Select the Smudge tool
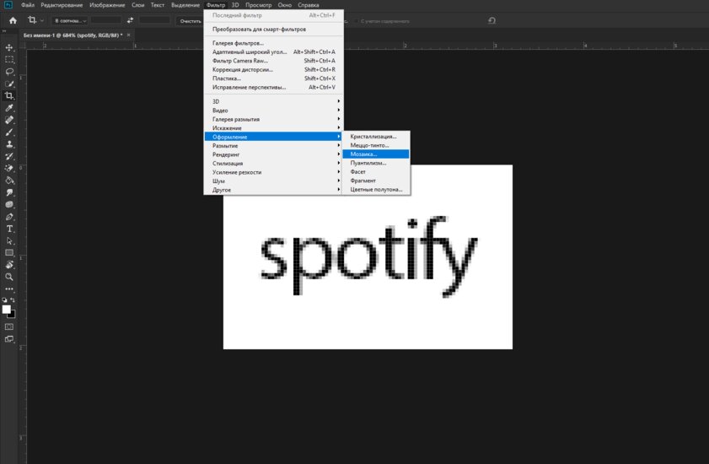Image resolution: width=709 pixels, height=464 pixels. click(x=9, y=192)
